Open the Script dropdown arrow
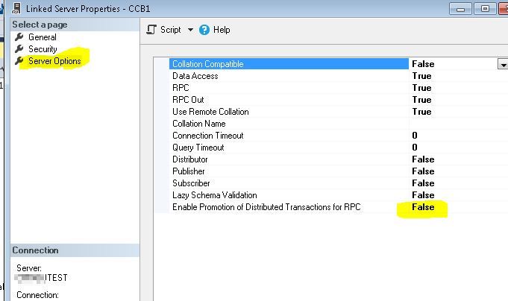The height and width of the screenshot is (301, 508). (190, 31)
